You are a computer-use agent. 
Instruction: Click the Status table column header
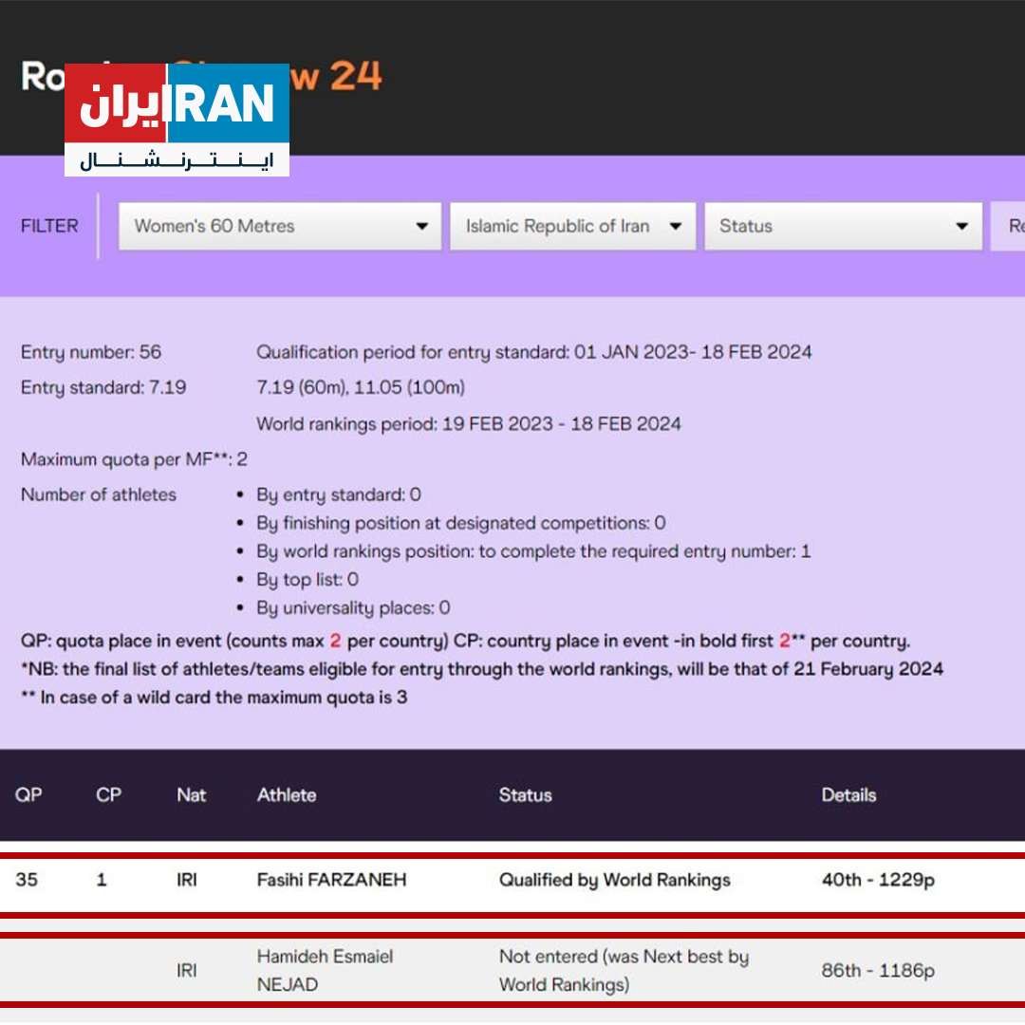point(525,795)
